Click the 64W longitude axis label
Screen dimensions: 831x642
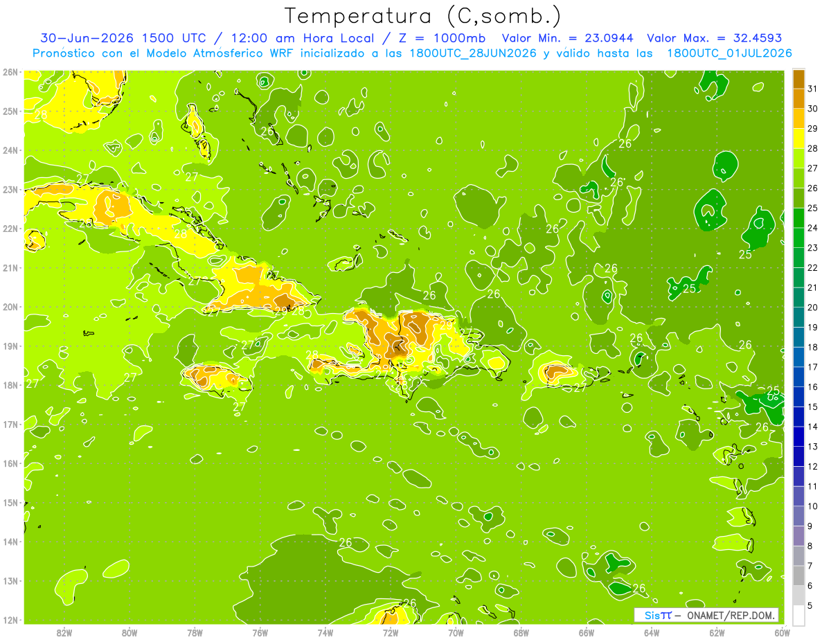pos(652,632)
